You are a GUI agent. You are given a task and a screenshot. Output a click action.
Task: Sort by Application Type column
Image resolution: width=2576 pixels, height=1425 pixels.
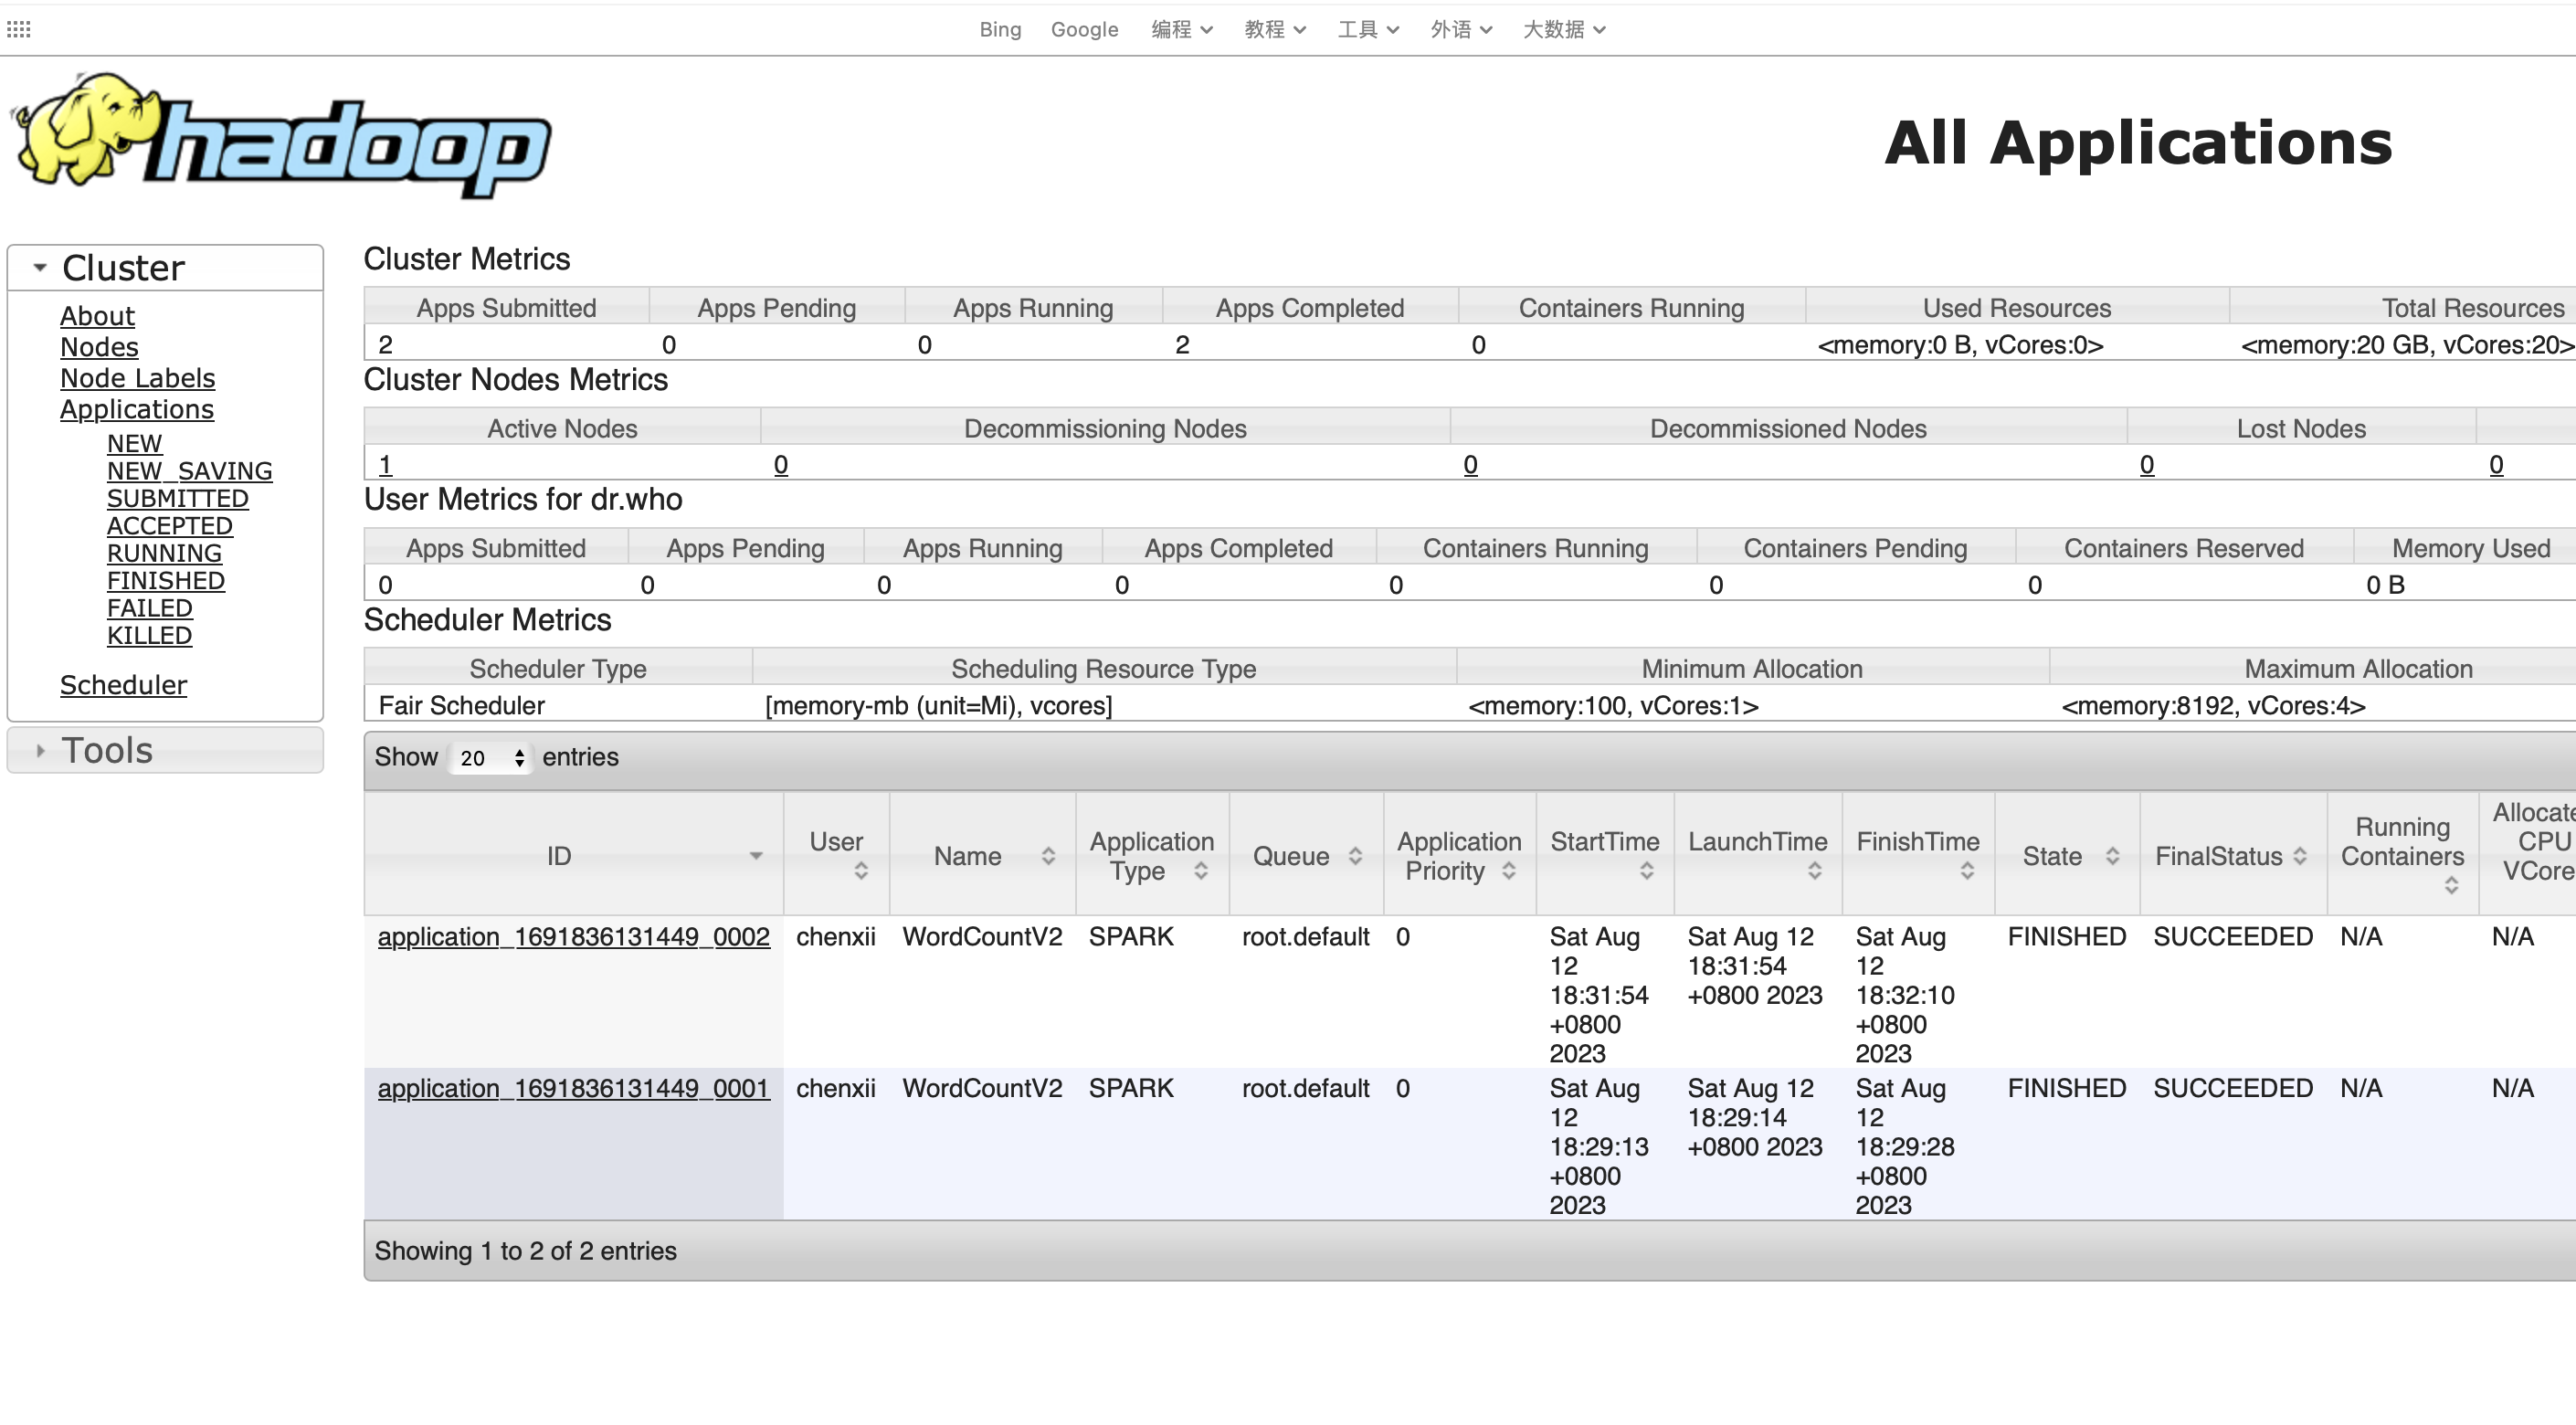[1200, 871]
